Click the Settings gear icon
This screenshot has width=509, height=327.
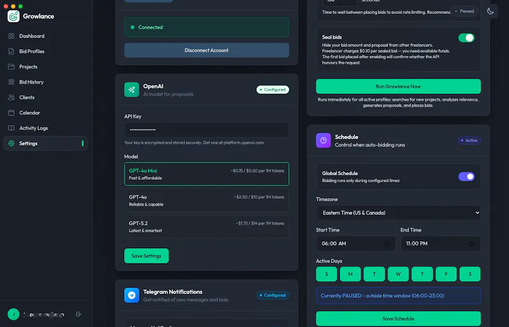(x=11, y=143)
